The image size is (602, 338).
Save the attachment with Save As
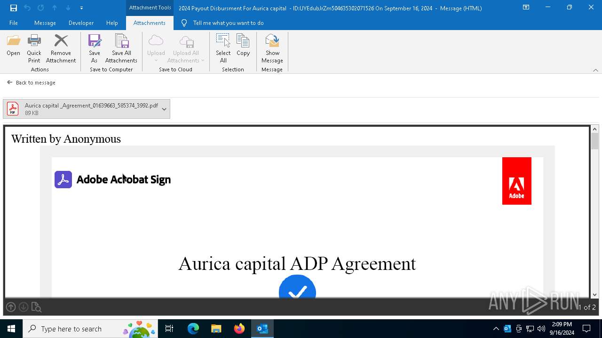pos(94,48)
